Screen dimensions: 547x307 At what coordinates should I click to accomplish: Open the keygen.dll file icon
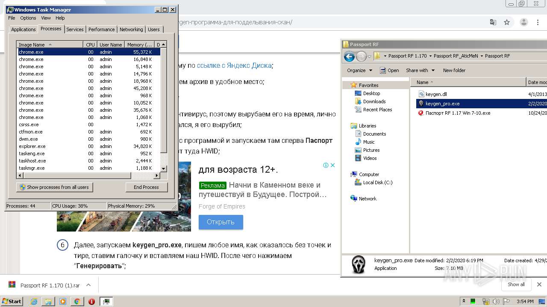(421, 94)
